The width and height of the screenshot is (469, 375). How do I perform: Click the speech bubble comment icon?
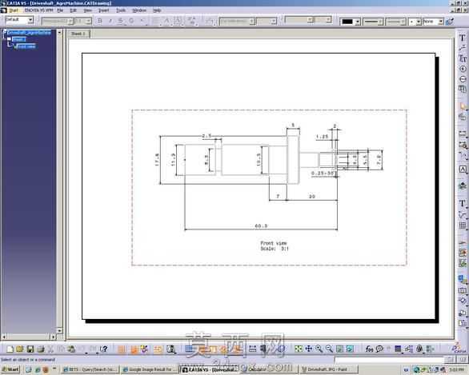point(379,349)
